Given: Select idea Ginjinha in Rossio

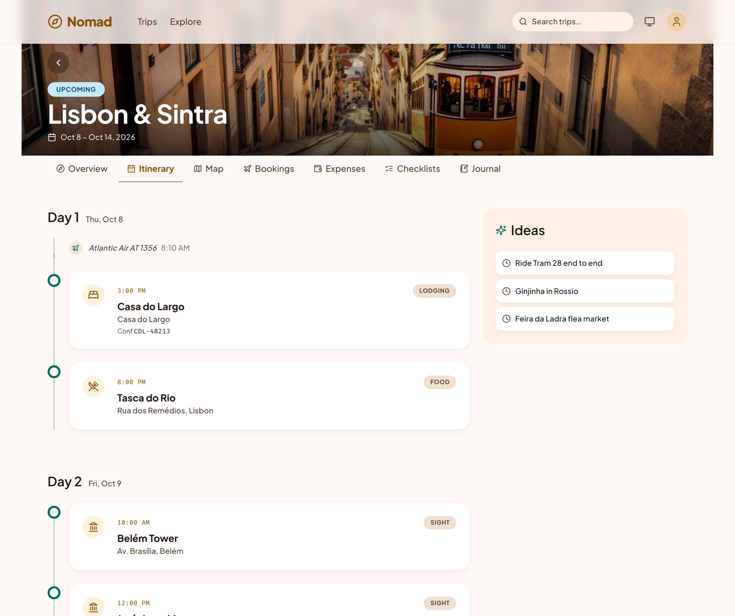Looking at the screenshot, I should [585, 291].
